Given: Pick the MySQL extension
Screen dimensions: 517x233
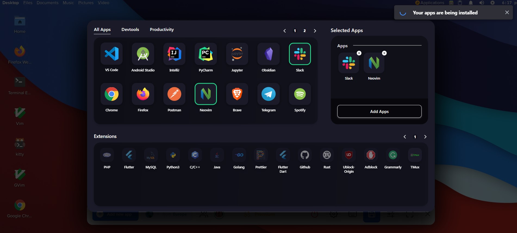Looking at the screenshot, I should point(151,155).
